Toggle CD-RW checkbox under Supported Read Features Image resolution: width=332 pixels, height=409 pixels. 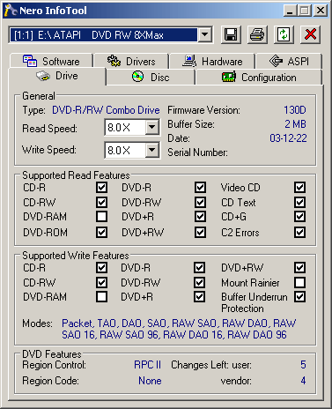click(101, 203)
